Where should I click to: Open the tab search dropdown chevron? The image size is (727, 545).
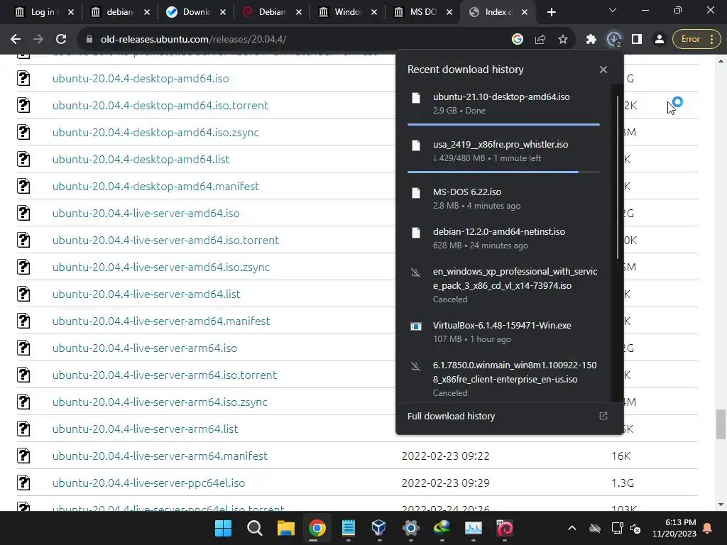coord(613,10)
